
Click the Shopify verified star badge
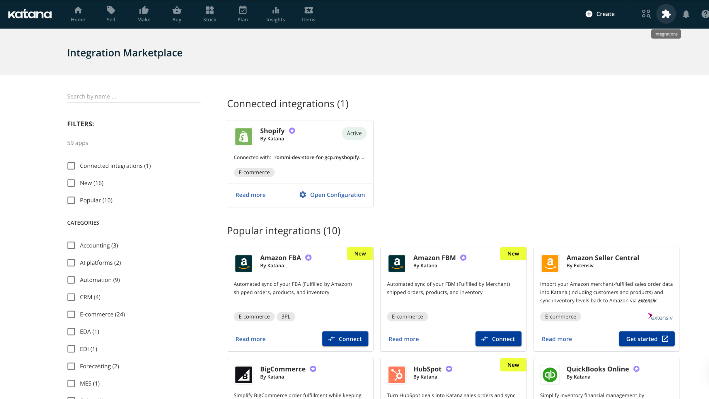point(292,131)
